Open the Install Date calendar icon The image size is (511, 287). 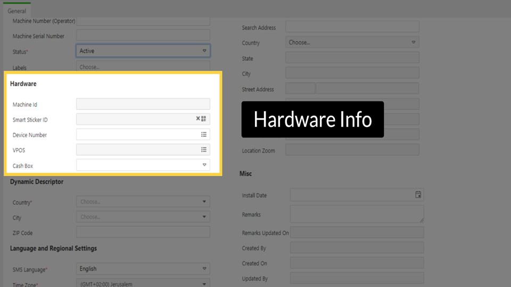point(418,195)
